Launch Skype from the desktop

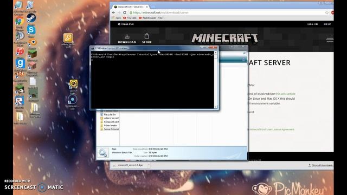point(31,30)
